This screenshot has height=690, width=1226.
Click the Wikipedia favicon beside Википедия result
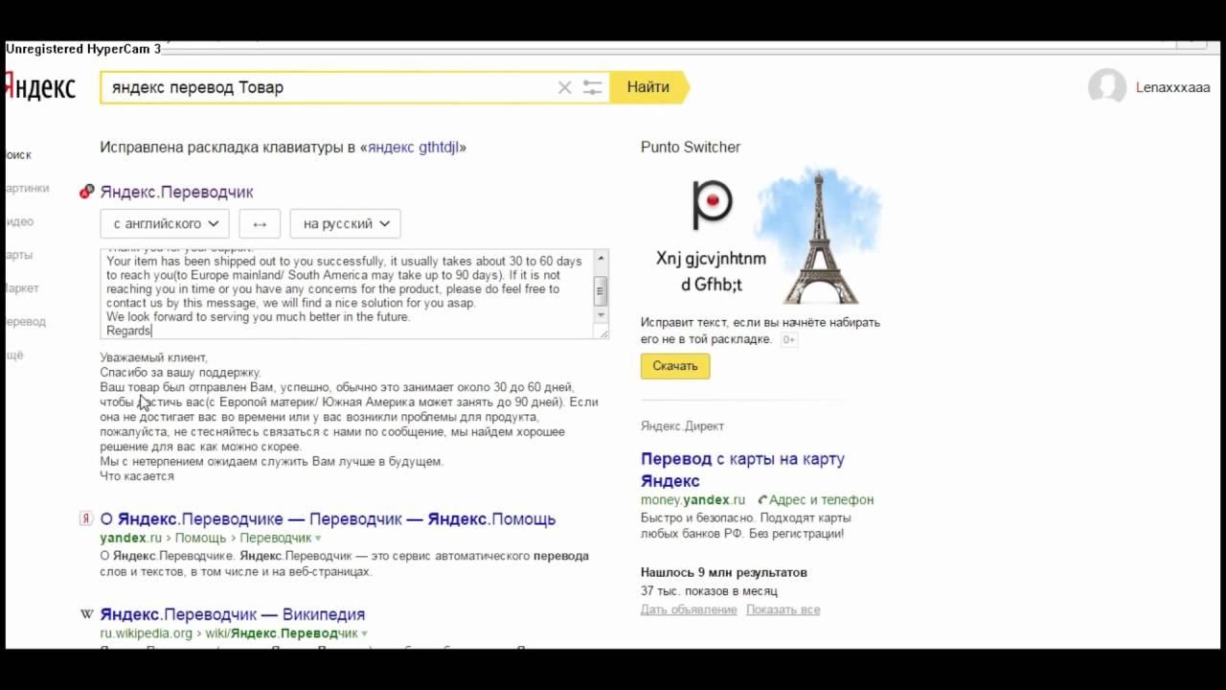86,614
